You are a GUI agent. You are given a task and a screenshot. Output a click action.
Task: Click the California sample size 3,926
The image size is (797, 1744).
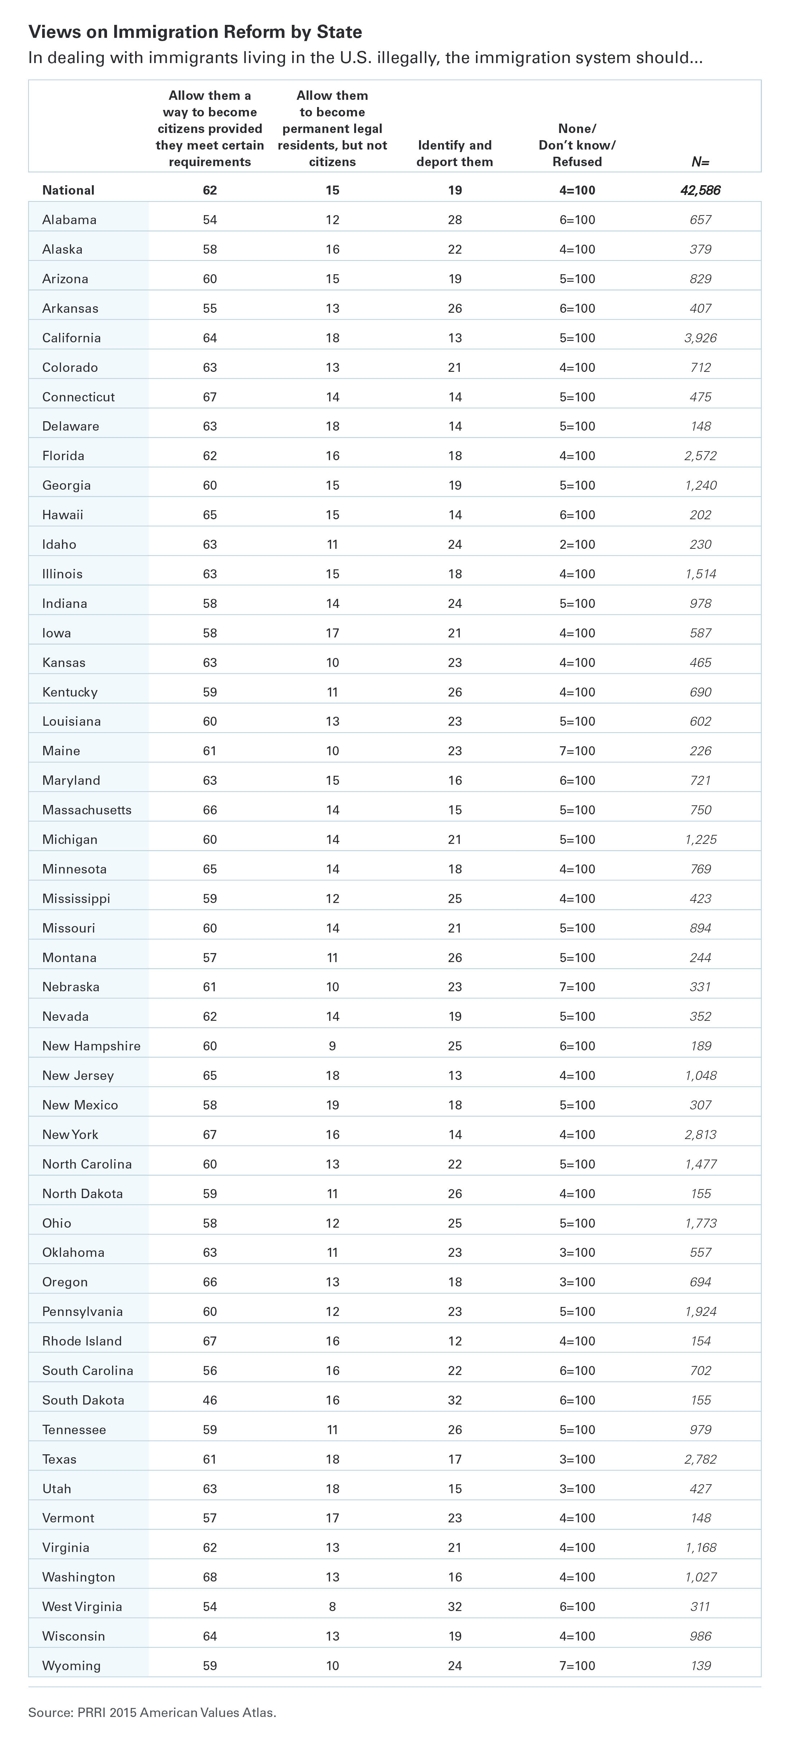(x=700, y=338)
